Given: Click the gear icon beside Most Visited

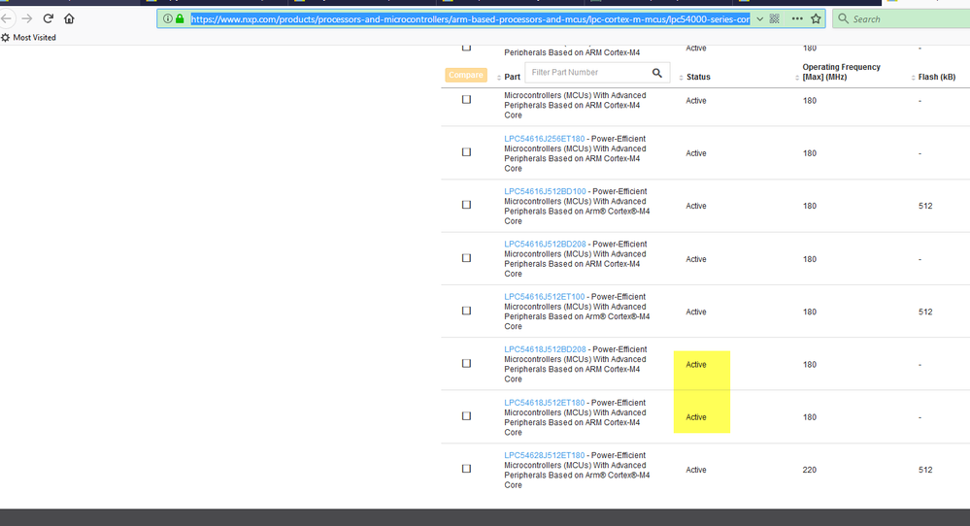Looking at the screenshot, I should click(x=6, y=38).
